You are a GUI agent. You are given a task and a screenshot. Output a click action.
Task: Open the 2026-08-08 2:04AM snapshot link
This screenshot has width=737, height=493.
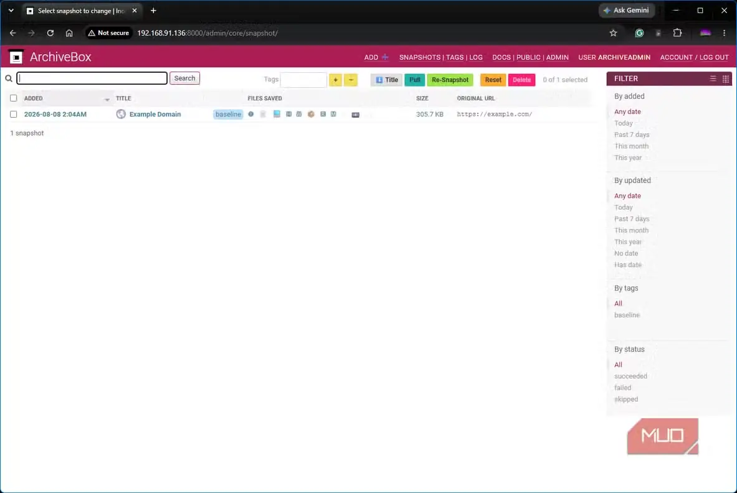point(55,114)
